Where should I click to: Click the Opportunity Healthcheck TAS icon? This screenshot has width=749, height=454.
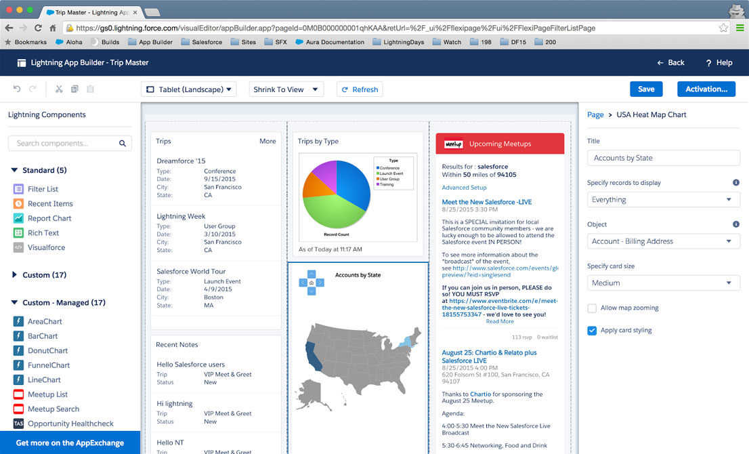18,424
